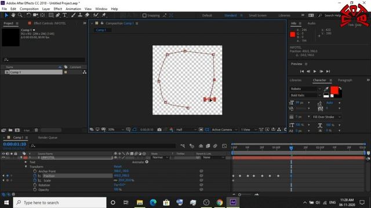The width and height of the screenshot is (371, 208).
Task: Open the Parent None dropdown
Action: pos(213,157)
